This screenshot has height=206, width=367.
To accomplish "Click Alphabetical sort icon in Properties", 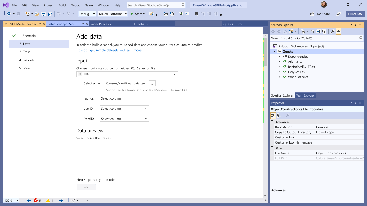I will (279, 116).
